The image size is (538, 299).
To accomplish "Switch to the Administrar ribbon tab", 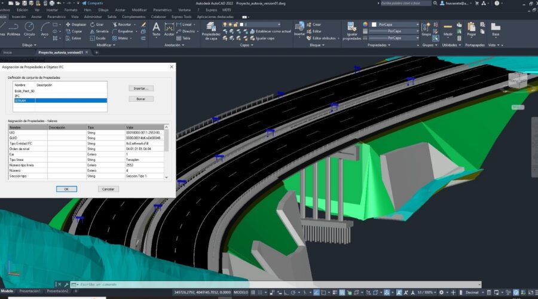I will pyautogui.click(x=93, y=17).
